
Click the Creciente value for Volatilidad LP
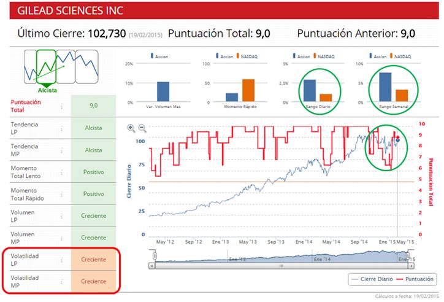[93, 260]
